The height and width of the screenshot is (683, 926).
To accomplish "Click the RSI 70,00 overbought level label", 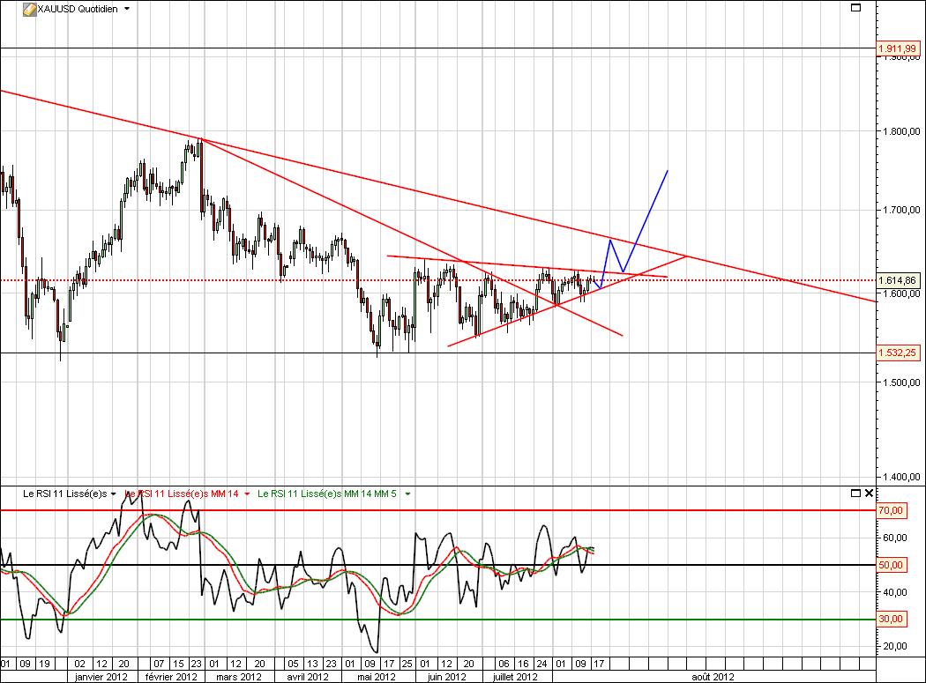I will pyautogui.click(x=892, y=510).
